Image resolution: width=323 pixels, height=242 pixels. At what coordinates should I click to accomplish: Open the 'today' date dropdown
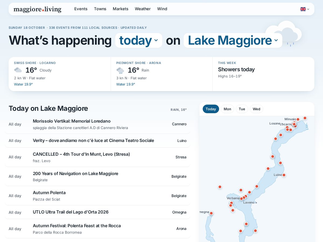click(139, 40)
